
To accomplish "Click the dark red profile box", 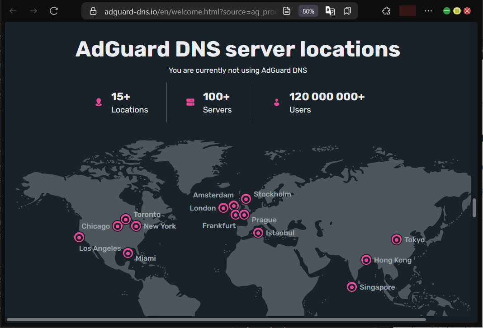I will [407, 11].
